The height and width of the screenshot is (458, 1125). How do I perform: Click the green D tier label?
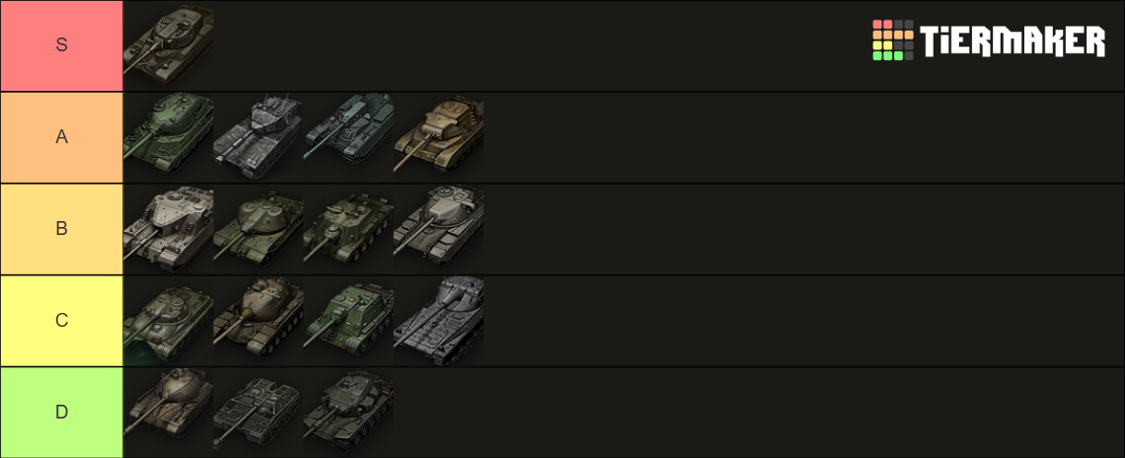(62, 413)
